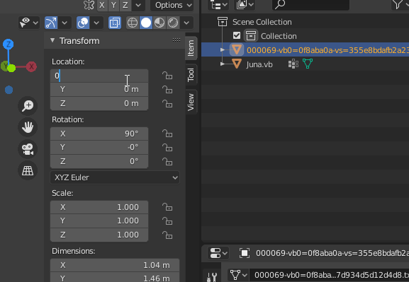Click the X axis on navigation gizmo
This screenshot has height=282, width=409.
31,66
